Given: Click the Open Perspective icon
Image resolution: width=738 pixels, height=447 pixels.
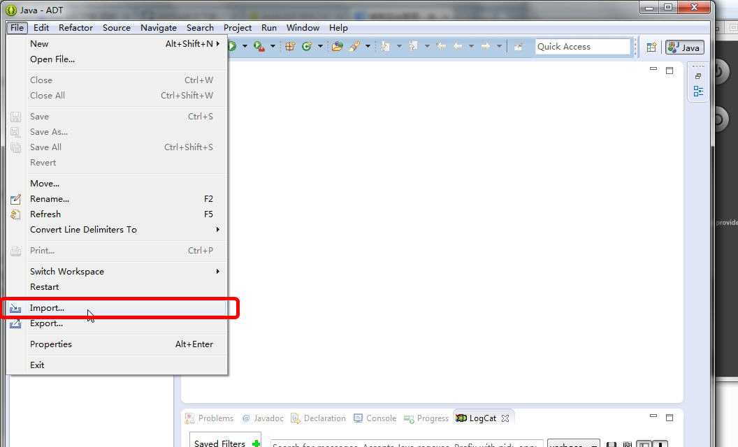Looking at the screenshot, I should coord(651,47).
